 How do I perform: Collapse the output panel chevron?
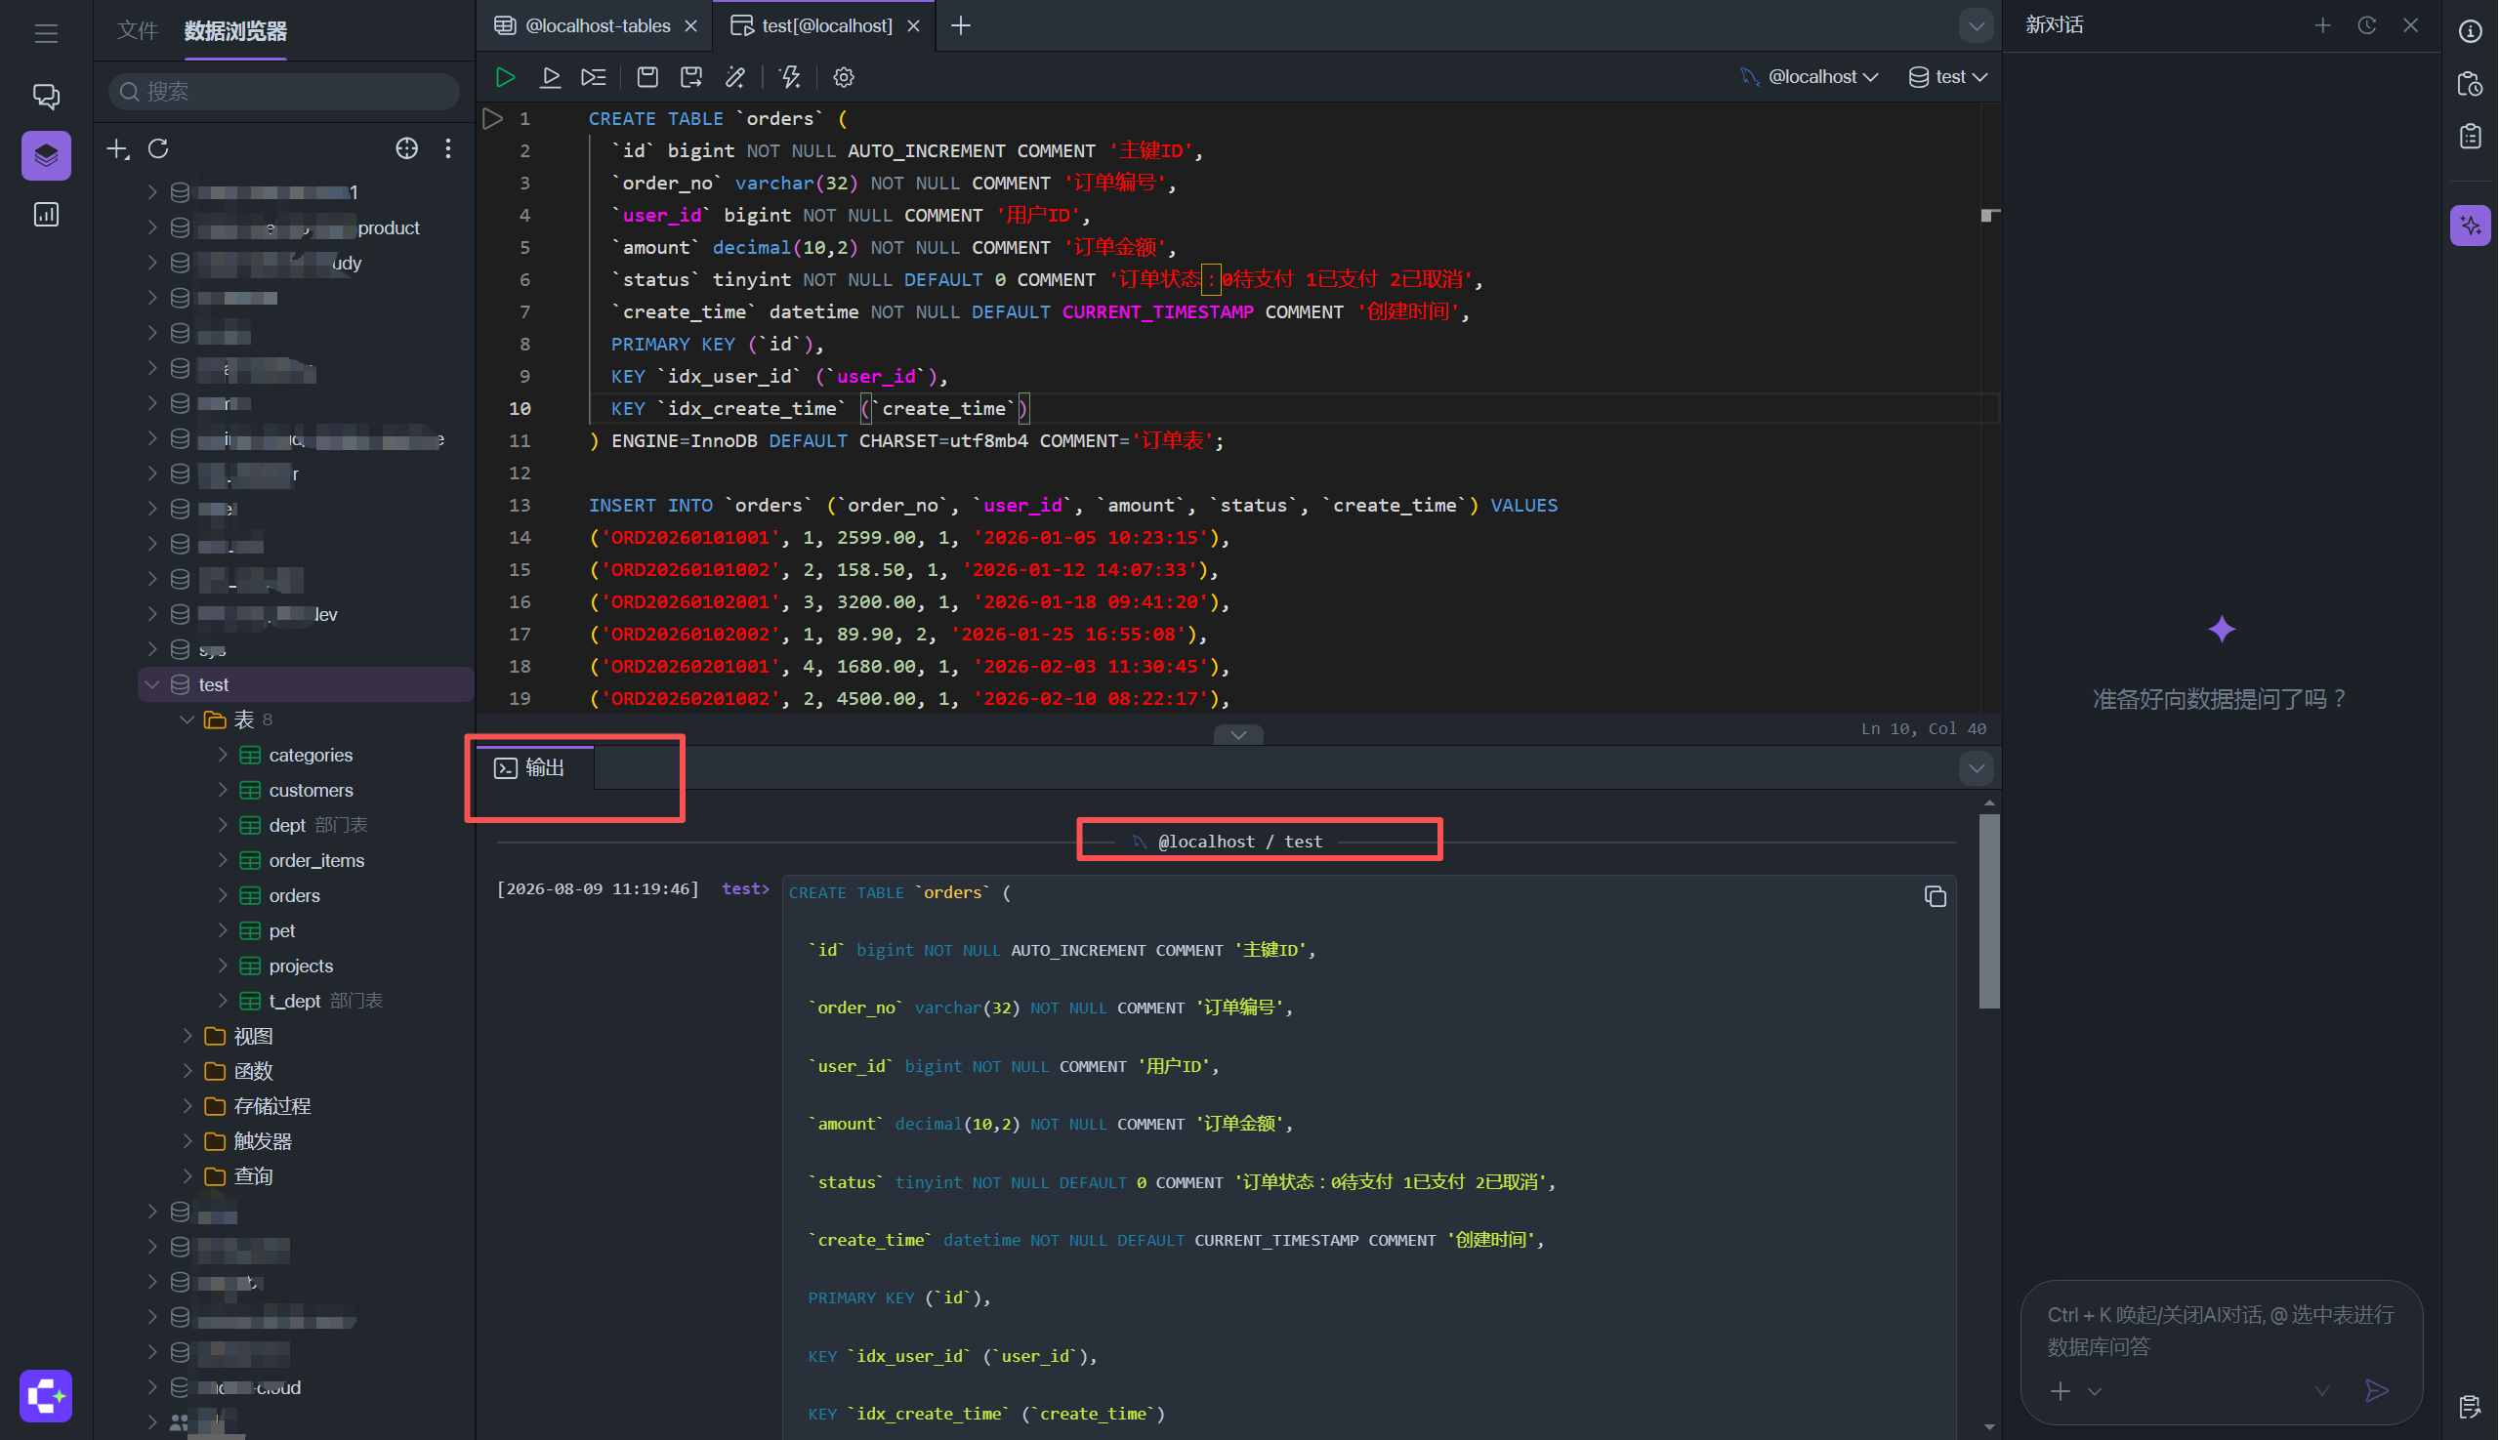click(x=1976, y=768)
